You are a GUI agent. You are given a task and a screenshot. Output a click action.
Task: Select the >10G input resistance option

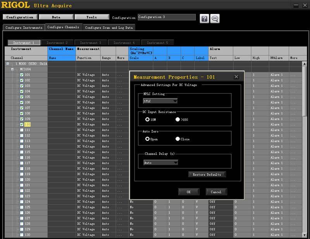tap(178, 119)
